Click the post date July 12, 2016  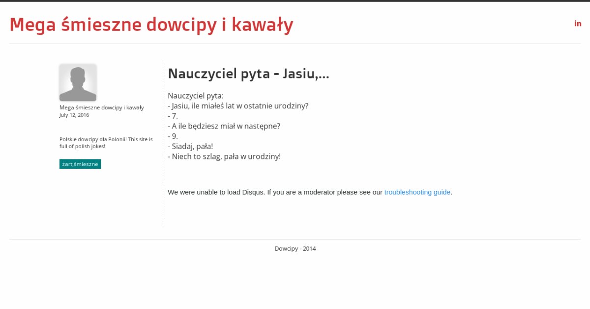(x=74, y=115)
